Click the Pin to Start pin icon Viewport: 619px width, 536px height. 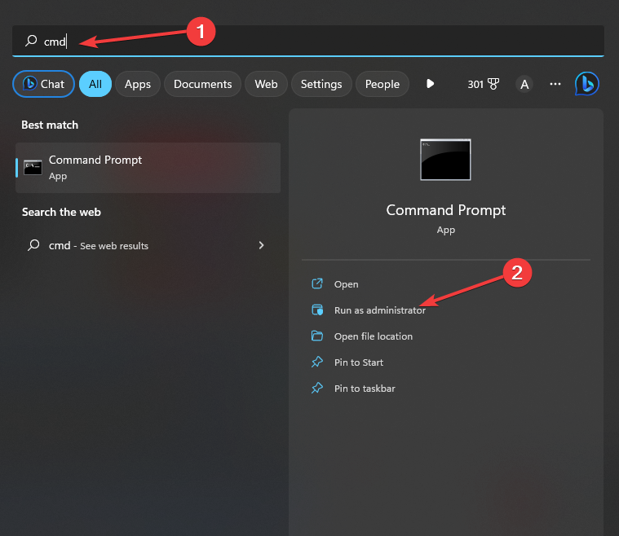click(317, 362)
